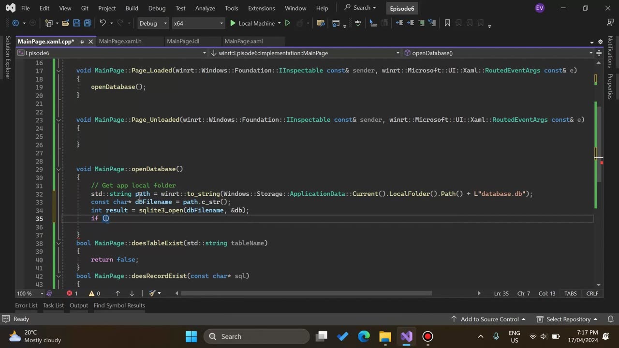Expand the Local Machine debug target arrow
This screenshot has height=348, width=619.
tap(279, 23)
